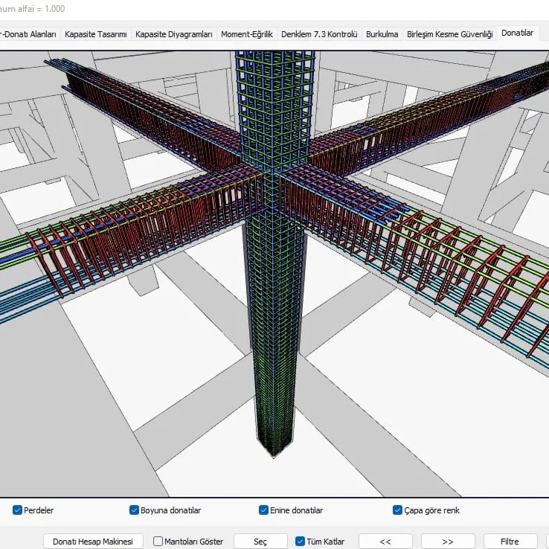Toggle the Tüm Katlar checkbox
The image size is (549, 549).
click(x=301, y=542)
